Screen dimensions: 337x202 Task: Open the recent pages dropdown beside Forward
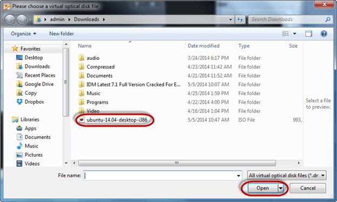pos(30,19)
